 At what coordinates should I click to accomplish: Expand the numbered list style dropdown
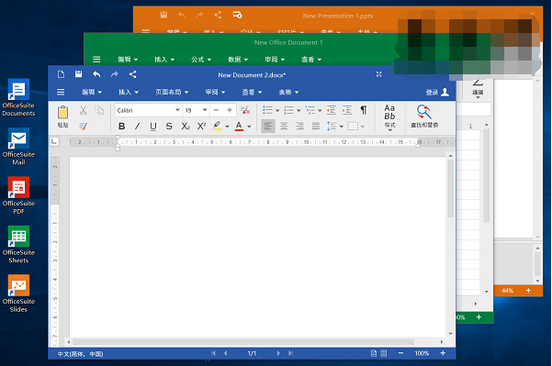tap(299, 111)
